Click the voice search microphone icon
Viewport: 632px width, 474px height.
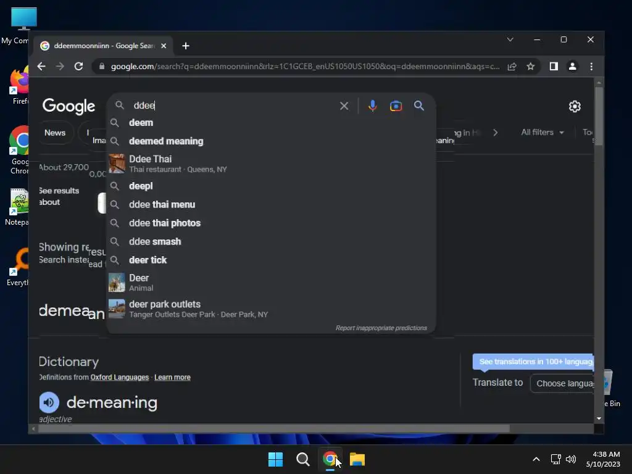tap(372, 106)
